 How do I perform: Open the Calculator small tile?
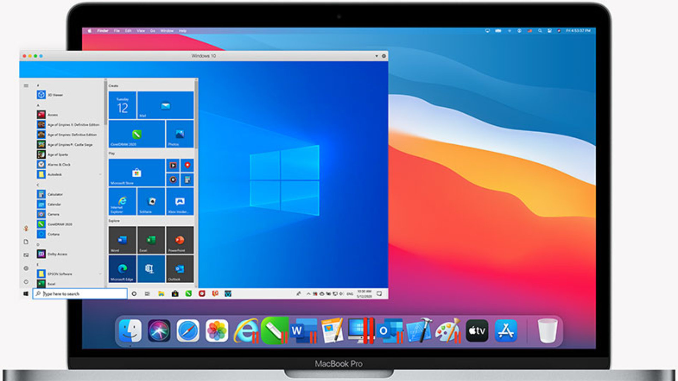pyautogui.click(x=187, y=180)
